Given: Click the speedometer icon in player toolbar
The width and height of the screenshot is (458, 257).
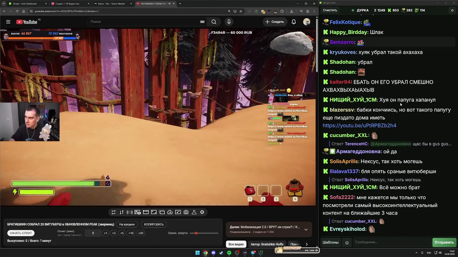Looking at the screenshot, I should coord(170,212).
